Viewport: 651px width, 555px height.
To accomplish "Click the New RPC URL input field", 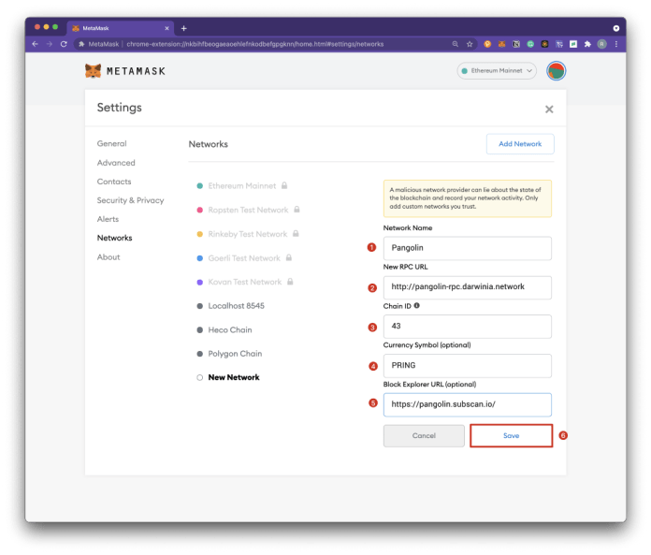I will coord(467,287).
